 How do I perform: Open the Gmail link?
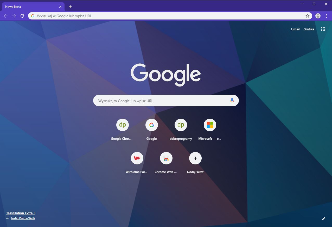(x=295, y=29)
